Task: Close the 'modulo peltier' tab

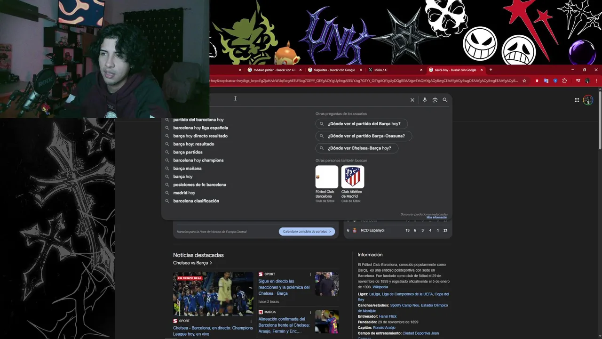Action: (x=301, y=70)
